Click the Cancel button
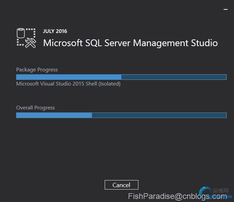 [121, 185]
